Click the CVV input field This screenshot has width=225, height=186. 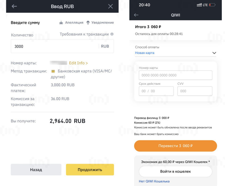pos(195,91)
